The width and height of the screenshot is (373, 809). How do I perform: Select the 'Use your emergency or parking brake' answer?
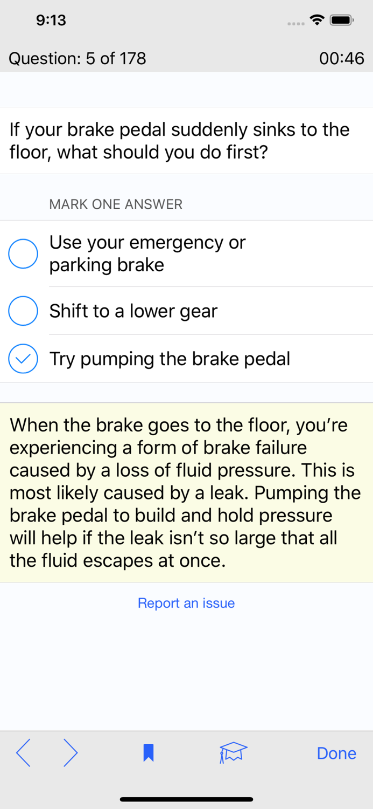(x=147, y=253)
